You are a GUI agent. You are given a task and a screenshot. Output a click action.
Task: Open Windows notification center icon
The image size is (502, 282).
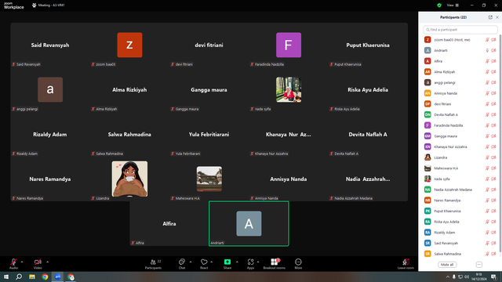coord(493,277)
